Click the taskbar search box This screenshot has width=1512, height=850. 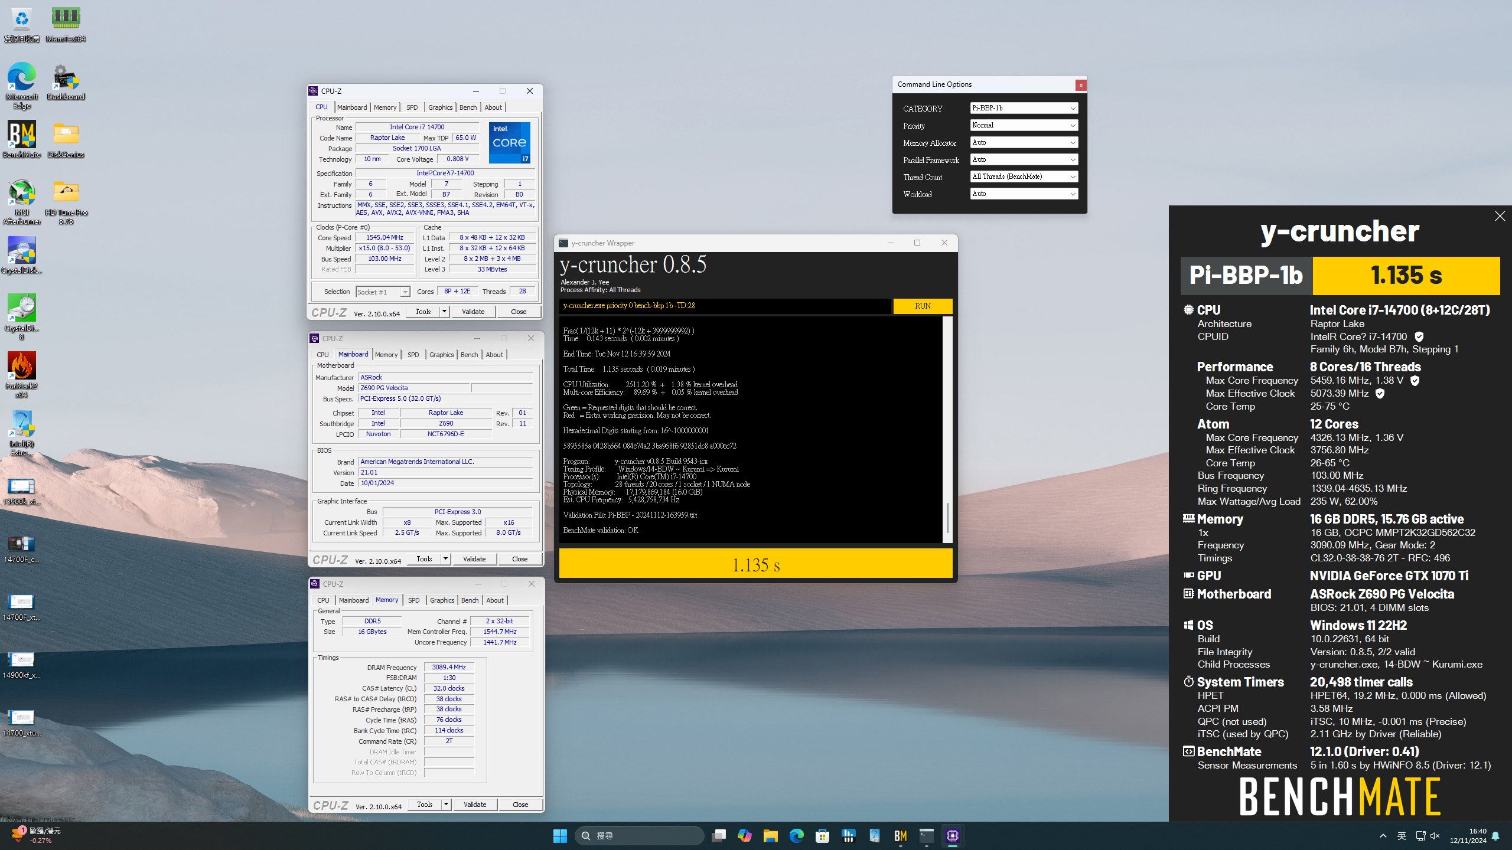[x=640, y=836]
